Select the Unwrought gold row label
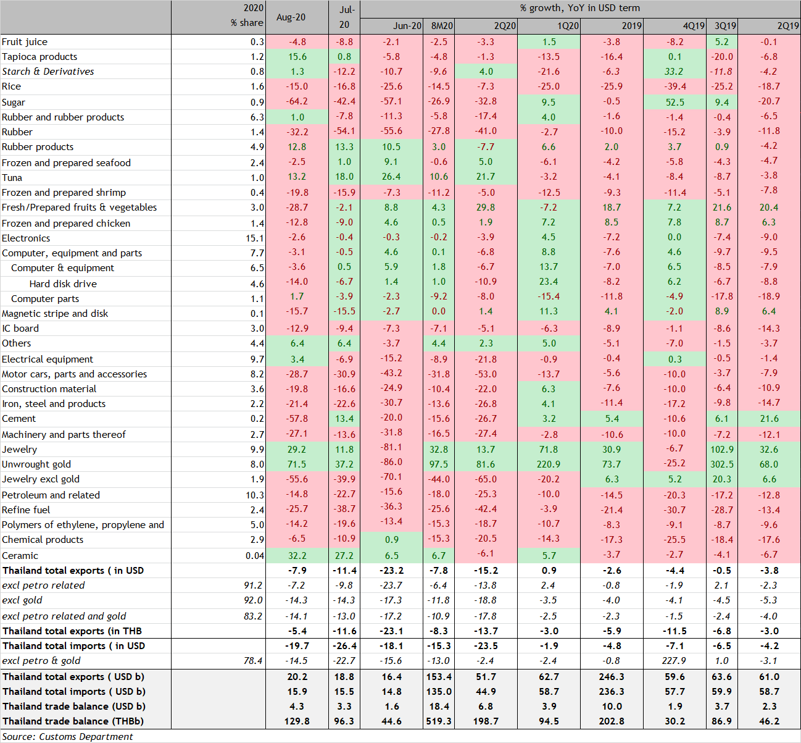This screenshot has width=801, height=743. (x=36, y=464)
